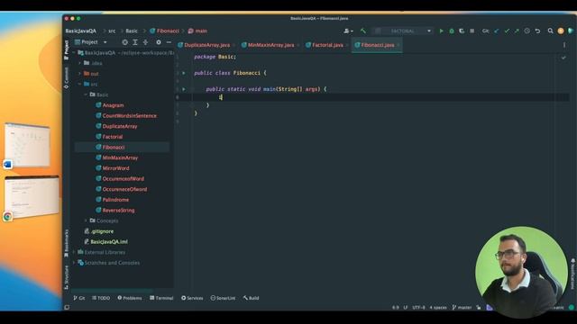The height and width of the screenshot is (324, 577).
Task: Open Chrome from the stage manager thumbnail
Action: click(x=32, y=198)
